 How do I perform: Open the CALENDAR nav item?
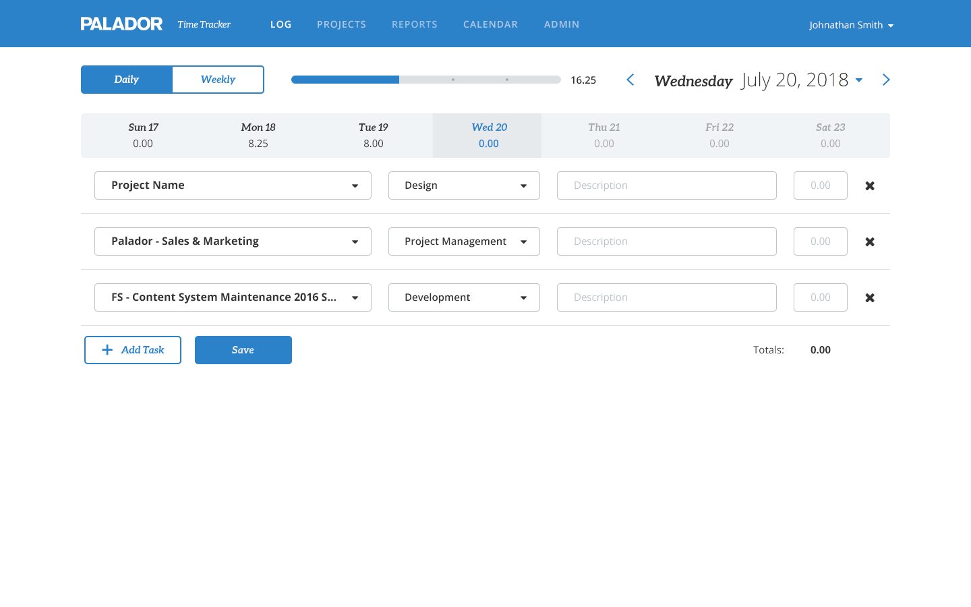click(490, 24)
